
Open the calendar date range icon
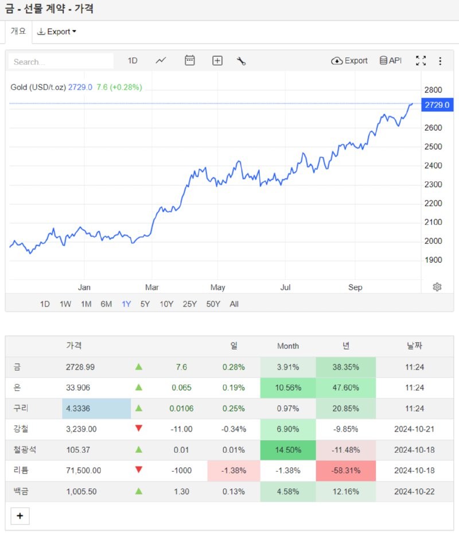pyautogui.click(x=190, y=60)
